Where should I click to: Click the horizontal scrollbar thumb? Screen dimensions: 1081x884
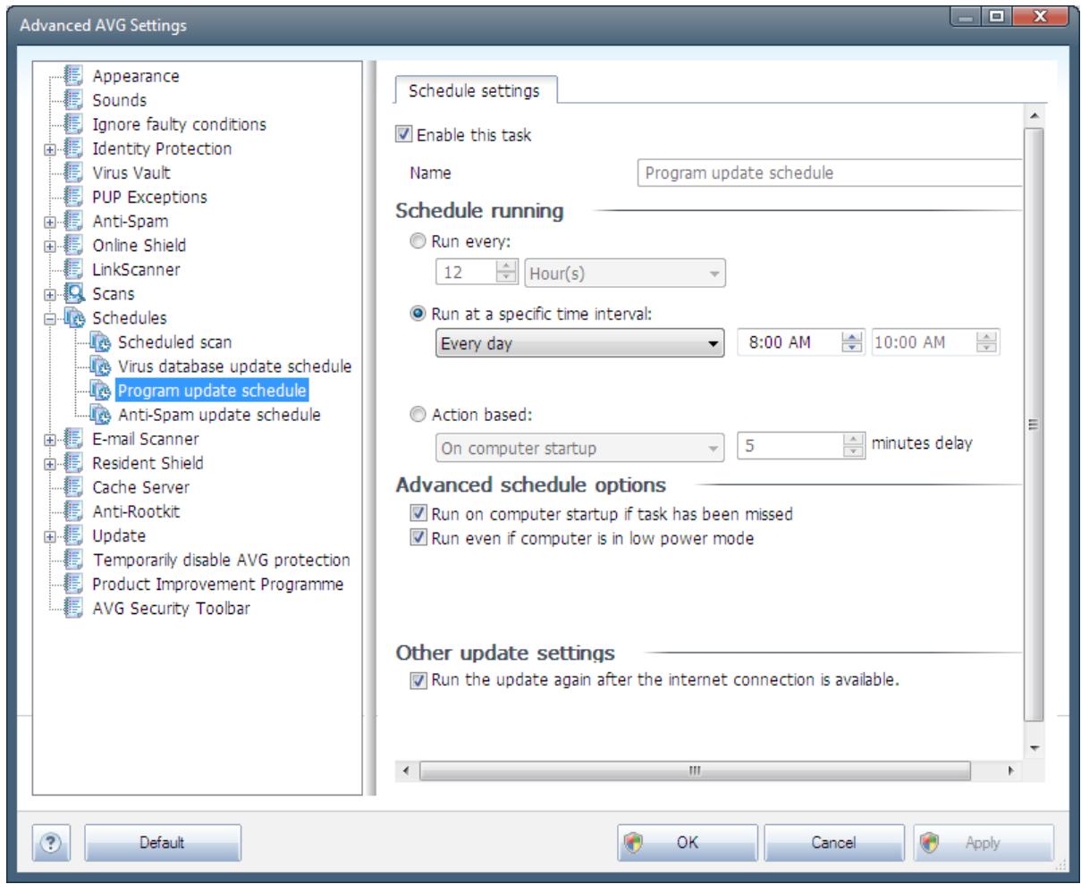696,770
